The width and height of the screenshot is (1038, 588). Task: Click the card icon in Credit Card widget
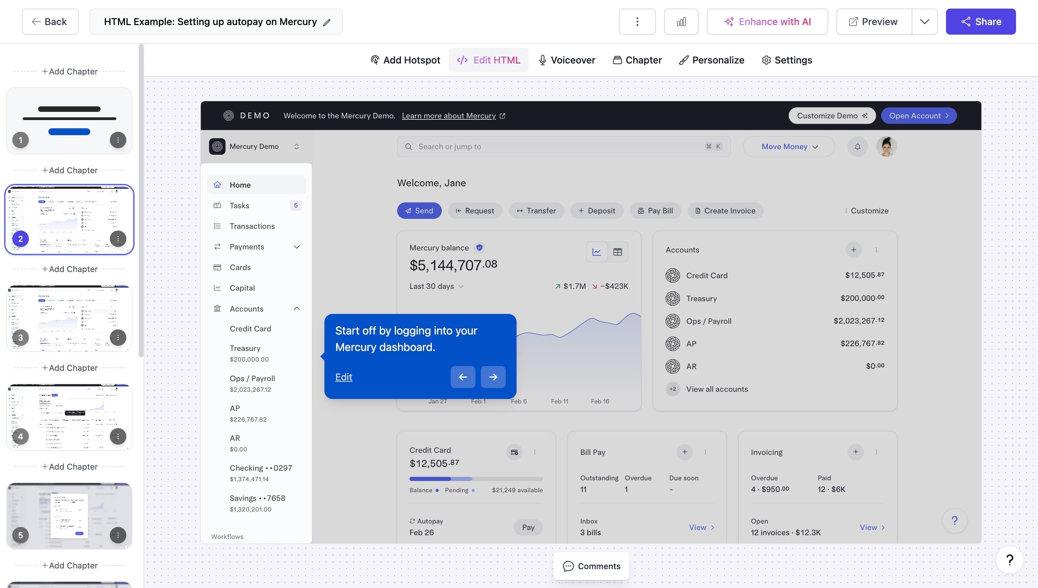(x=514, y=452)
